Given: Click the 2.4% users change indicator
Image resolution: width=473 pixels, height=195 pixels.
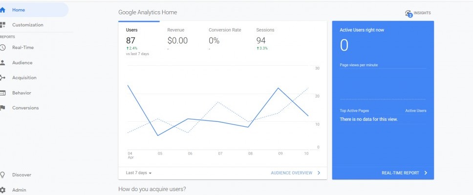Looking at the screenshot, I should 131,48.
